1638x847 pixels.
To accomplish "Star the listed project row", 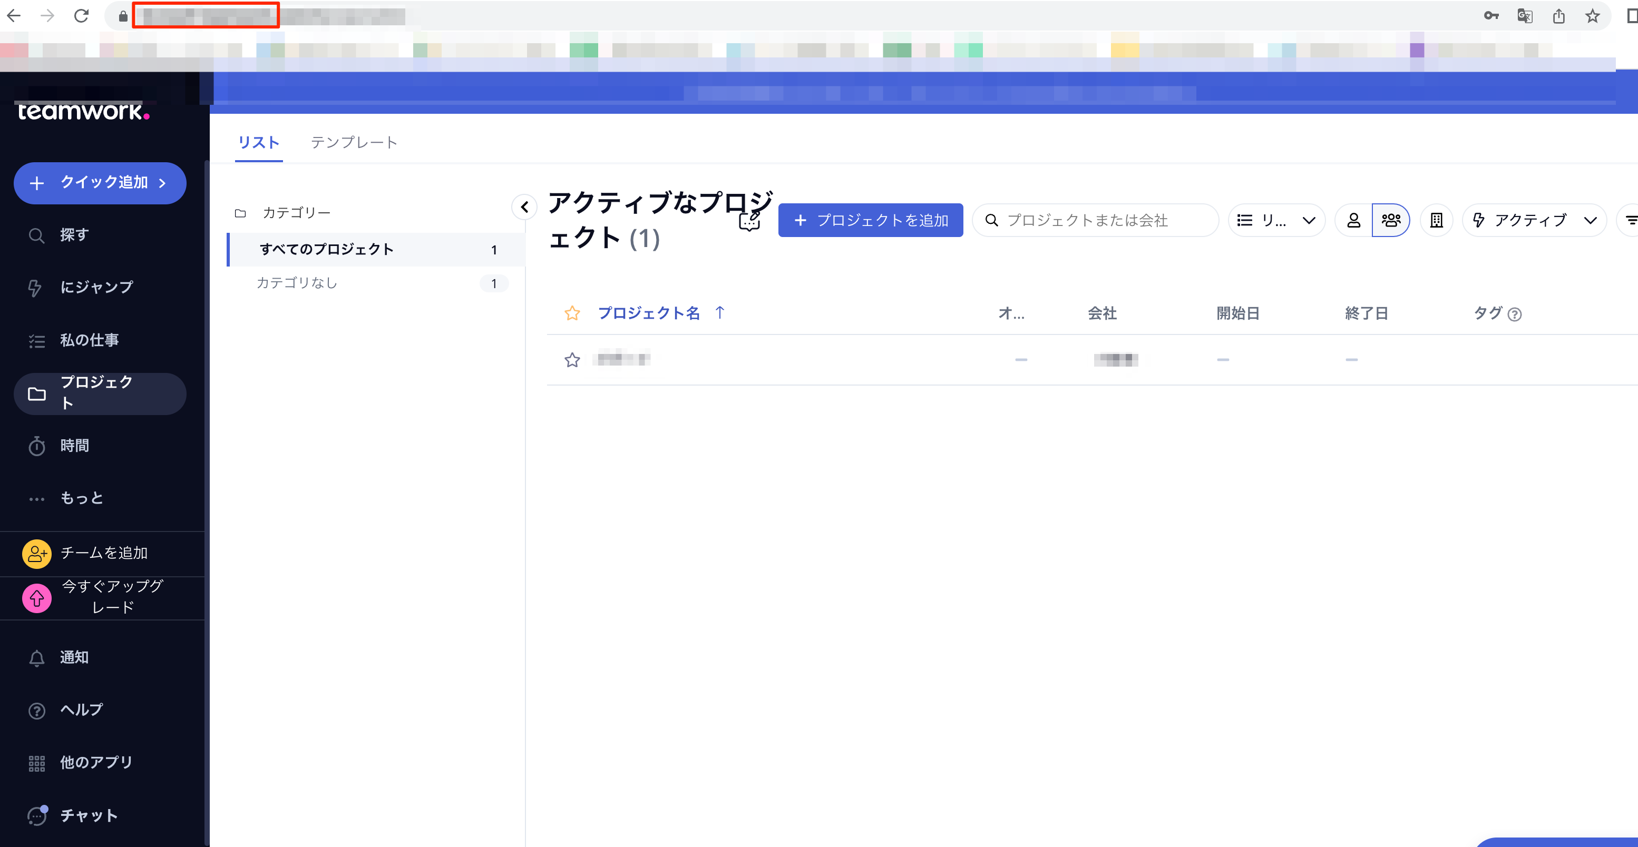I will (572, 360).
